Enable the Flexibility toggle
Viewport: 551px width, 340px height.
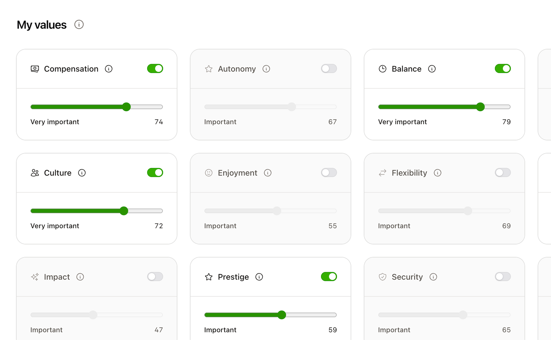503,173
